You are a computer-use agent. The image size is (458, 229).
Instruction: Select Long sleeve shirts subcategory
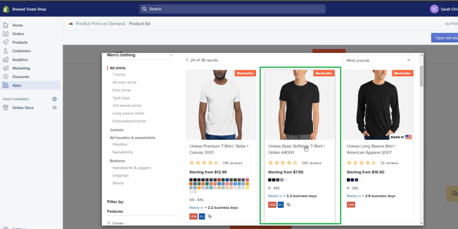(x=128, y=113)
